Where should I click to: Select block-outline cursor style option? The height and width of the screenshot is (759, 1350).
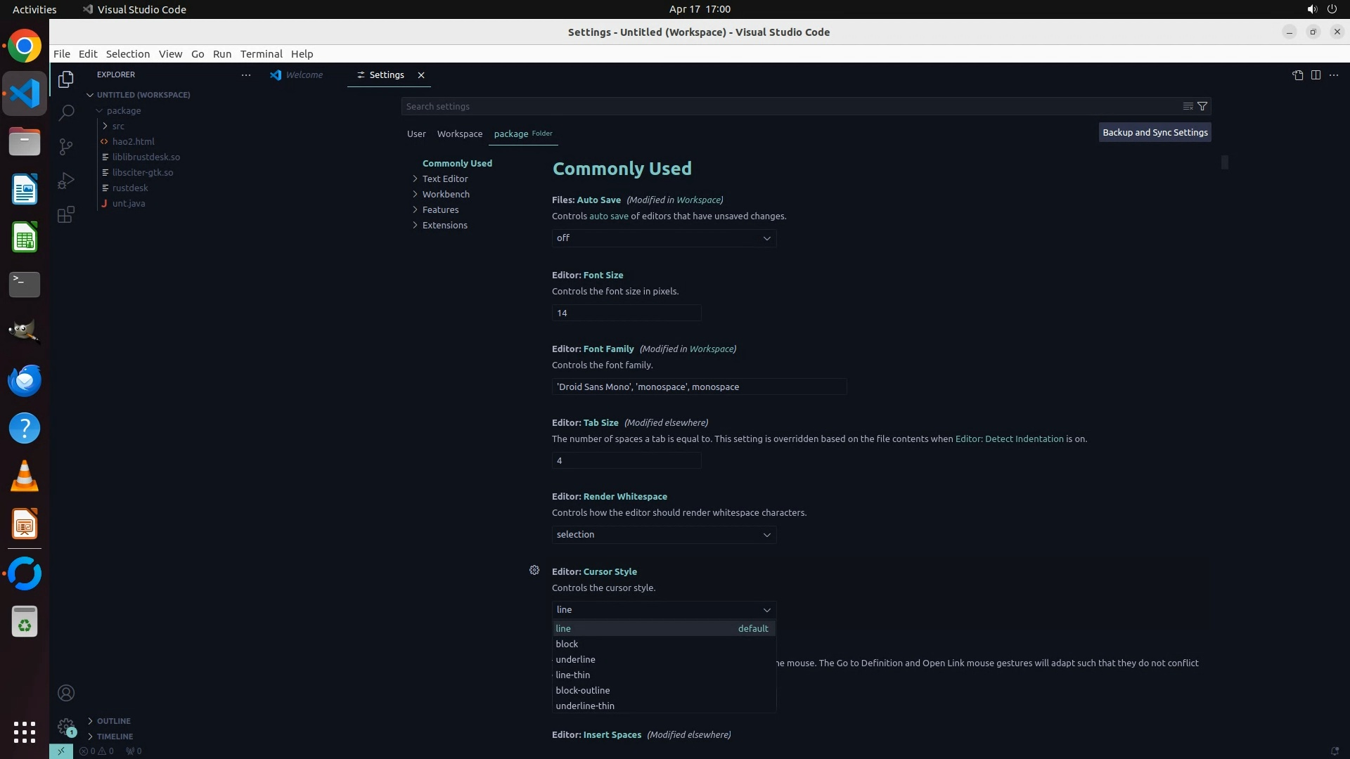pos(583,690)
